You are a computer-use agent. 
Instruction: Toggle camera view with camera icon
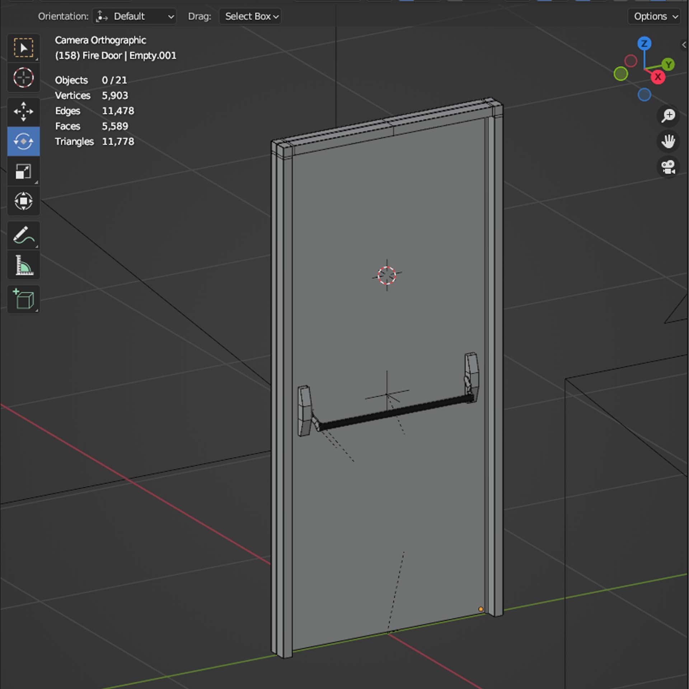coord(668,167)
